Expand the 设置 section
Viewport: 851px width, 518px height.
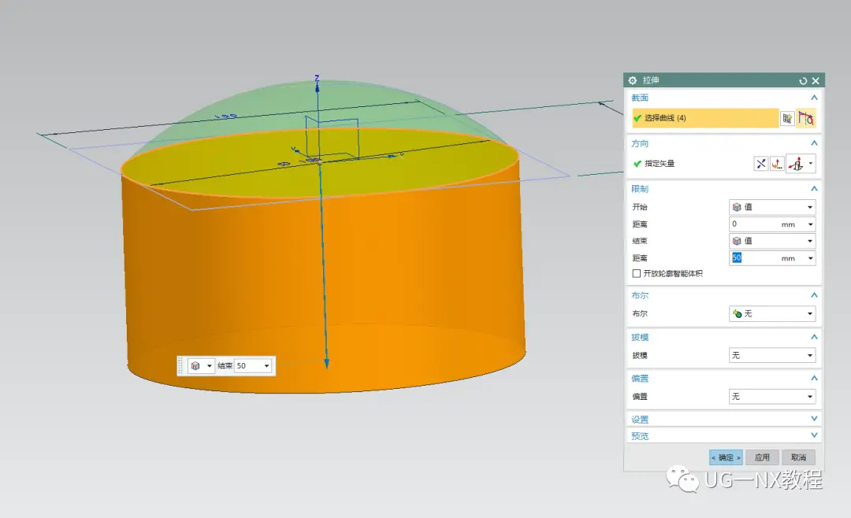pos(814,419)
